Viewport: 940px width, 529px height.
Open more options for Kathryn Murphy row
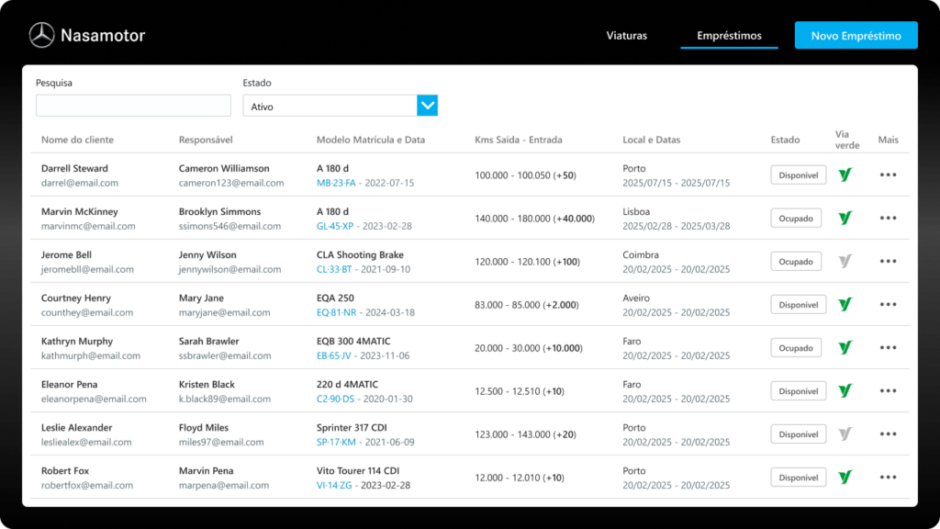click(x=888, y=348)
